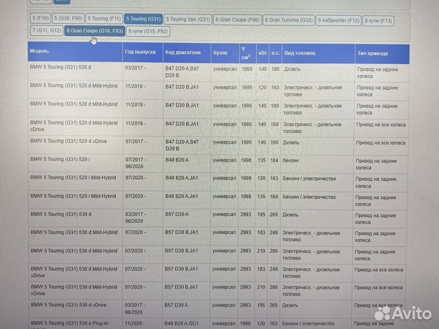Viewport: 439px width, 329px height.
Task: Select 8 купе (G15, F92) tab
Action: (x=148, y=30)
